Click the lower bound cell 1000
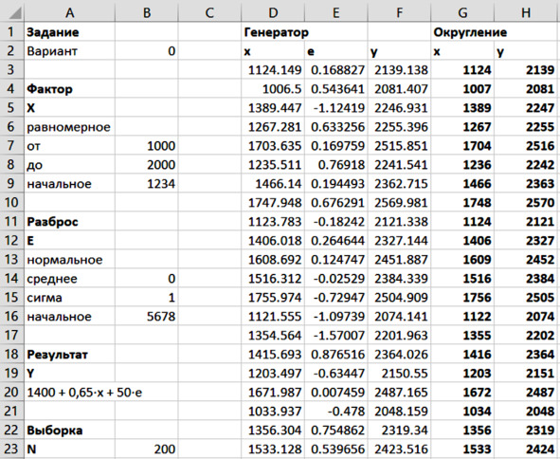This screenshot has width=560, height=459. pos(147,146)
